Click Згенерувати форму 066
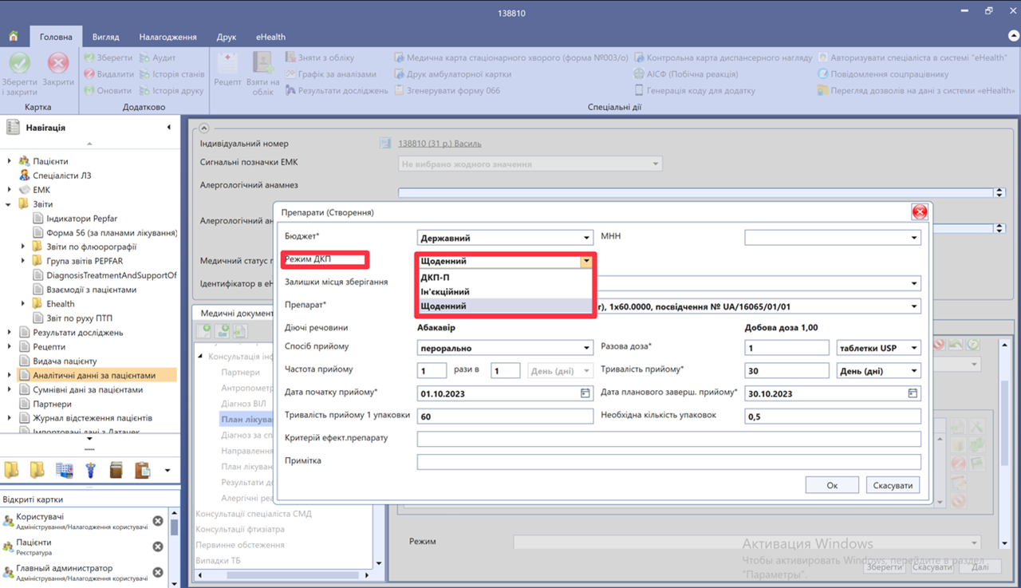Screen dimensions: 1021x588 click(447, 90)
